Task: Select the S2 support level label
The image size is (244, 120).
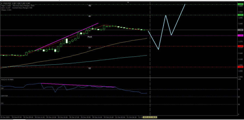Action: coord(90,68)
